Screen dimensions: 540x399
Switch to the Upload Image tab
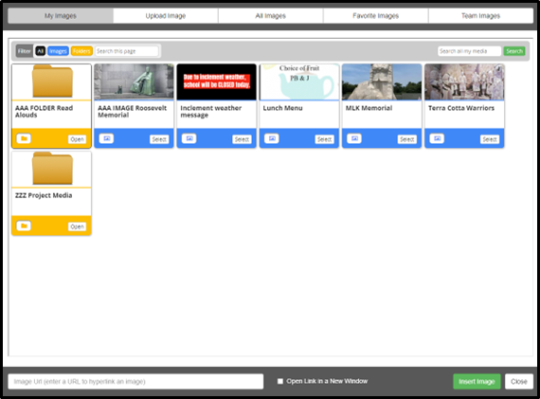coord(166,16)
